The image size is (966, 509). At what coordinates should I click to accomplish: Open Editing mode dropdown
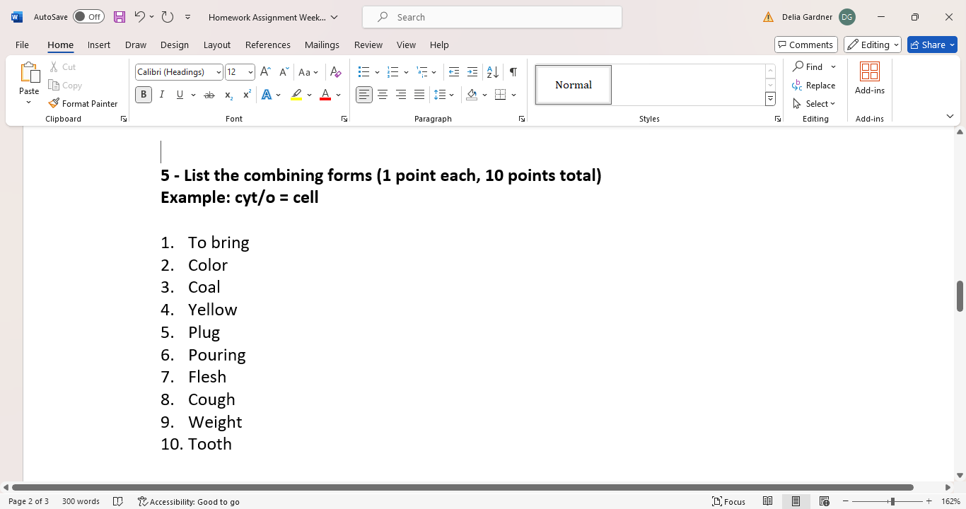pos(873,45)
